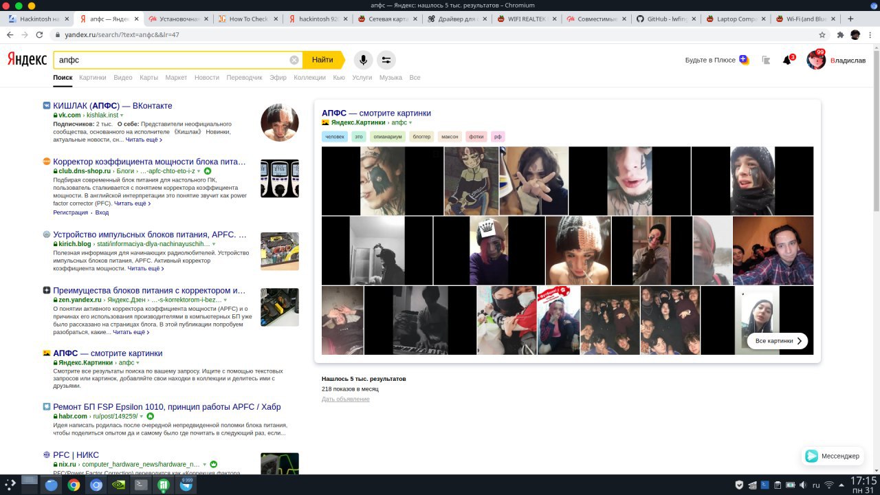Expand the nix.ru result dropdown arrow

coord(204,465)
